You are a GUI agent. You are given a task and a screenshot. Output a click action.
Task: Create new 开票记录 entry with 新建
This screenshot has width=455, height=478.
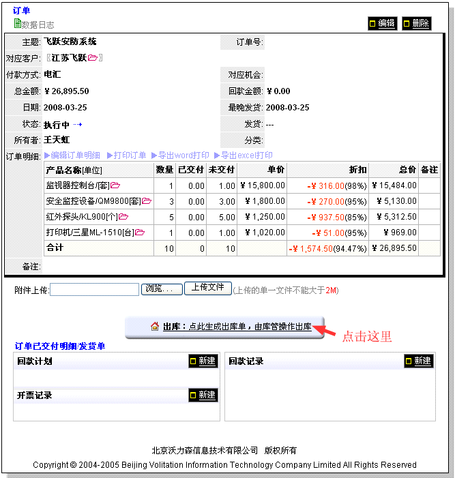tap(203, 395)
